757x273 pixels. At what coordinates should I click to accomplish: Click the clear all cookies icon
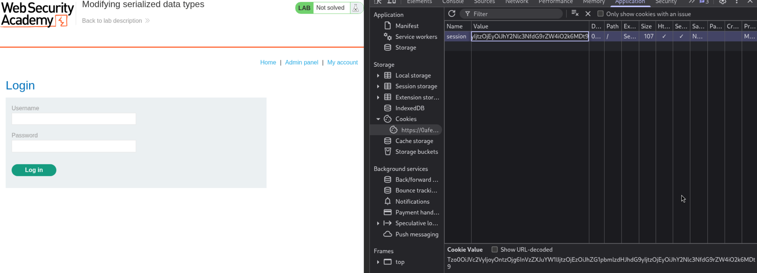point(575,14)
